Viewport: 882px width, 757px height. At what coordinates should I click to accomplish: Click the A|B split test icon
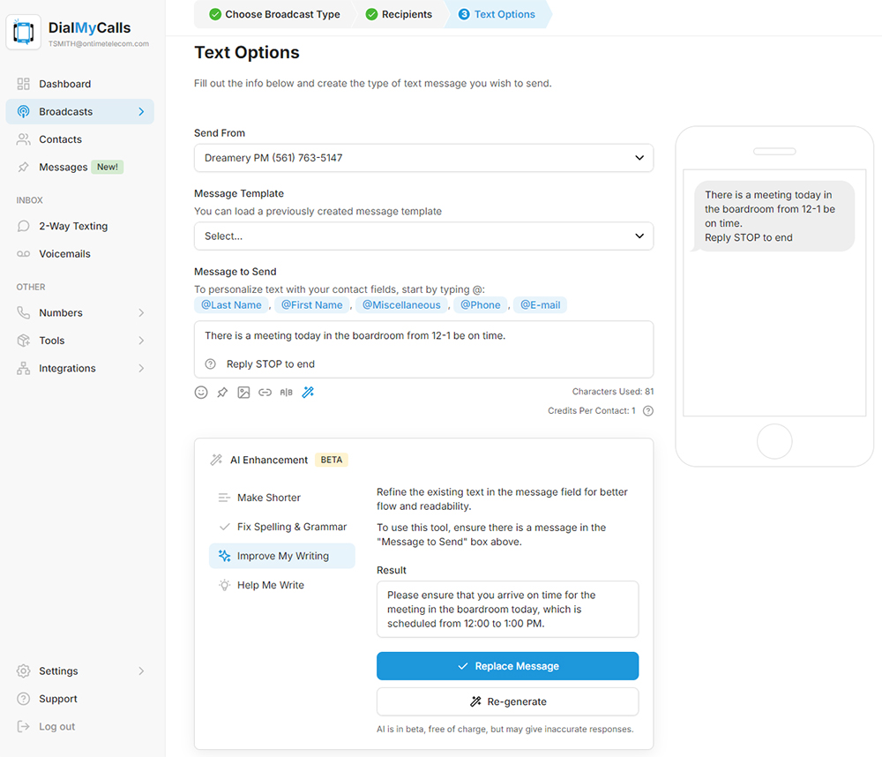pyautogui.click(x=287, y=393)
